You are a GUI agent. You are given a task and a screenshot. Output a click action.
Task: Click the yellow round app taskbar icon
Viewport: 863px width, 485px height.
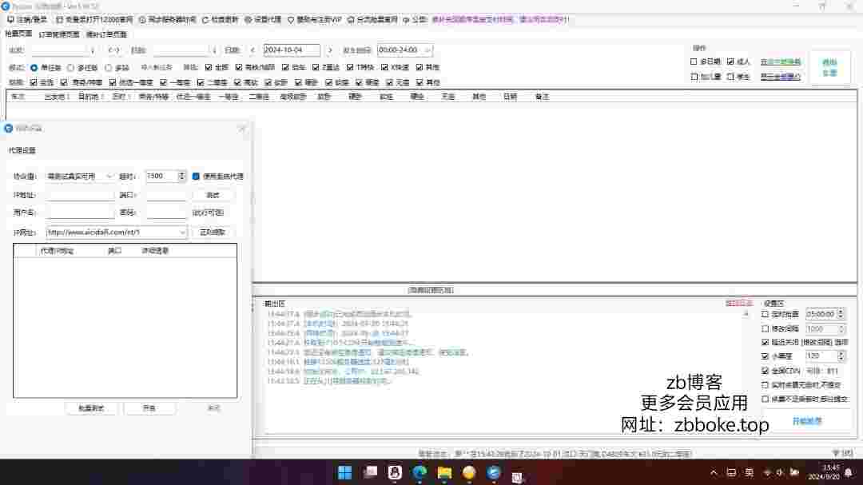469,472
